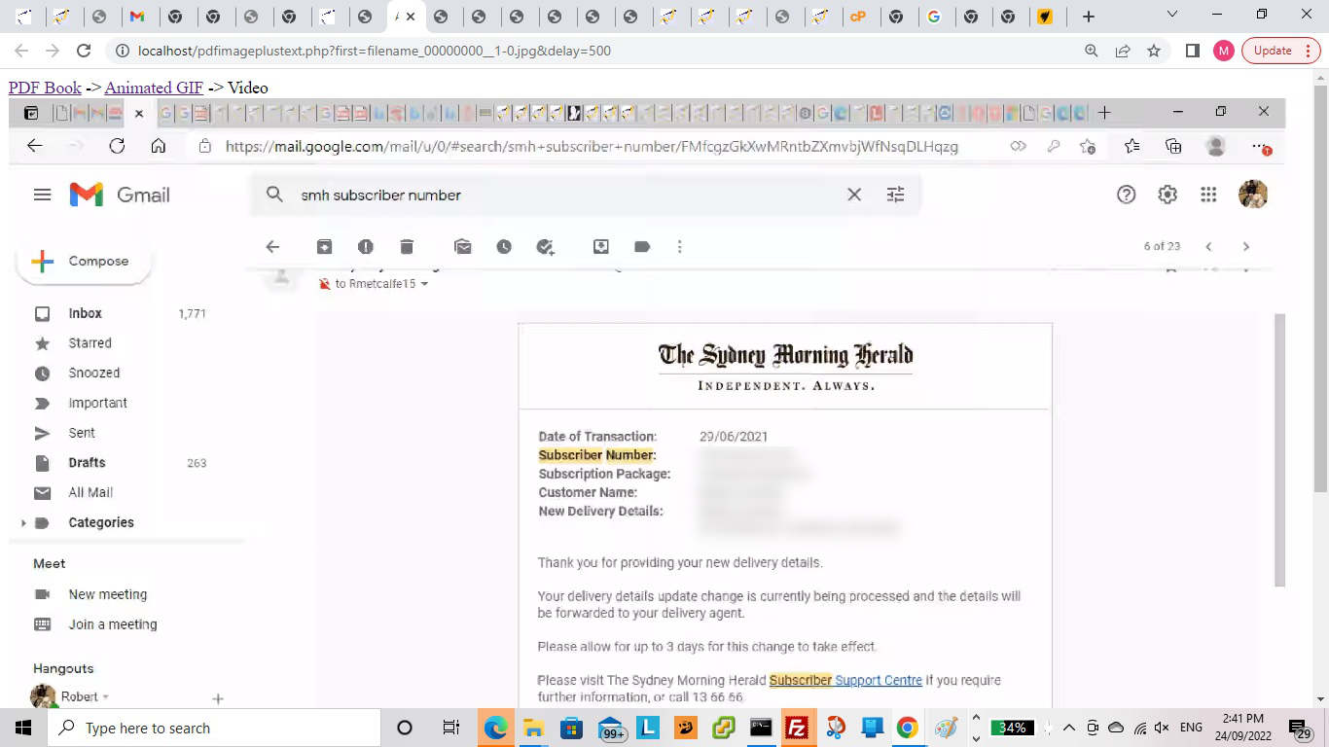Show recipient details dropdown next to Rmetcalfe15
Image resolution: width=1329 pixels, height=747 pixels.
point(424,284)
